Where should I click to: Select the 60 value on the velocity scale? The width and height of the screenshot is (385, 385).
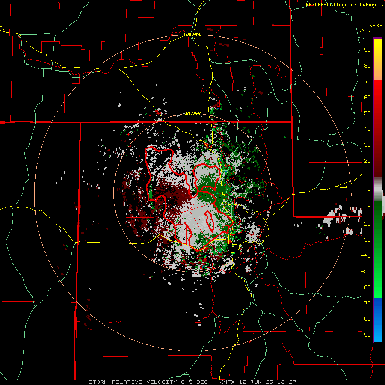point(367,97)
